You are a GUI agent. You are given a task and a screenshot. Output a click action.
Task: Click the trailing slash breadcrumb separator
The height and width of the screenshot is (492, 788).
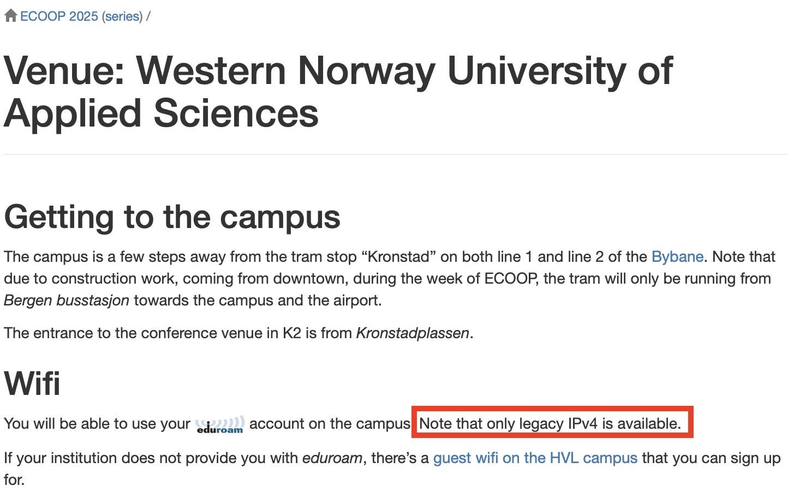click(148, 16)
